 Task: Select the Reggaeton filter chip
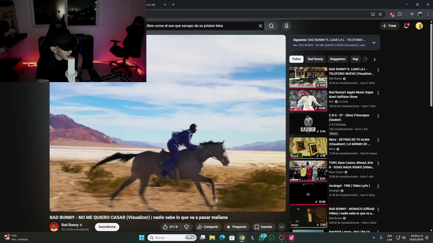338,59
